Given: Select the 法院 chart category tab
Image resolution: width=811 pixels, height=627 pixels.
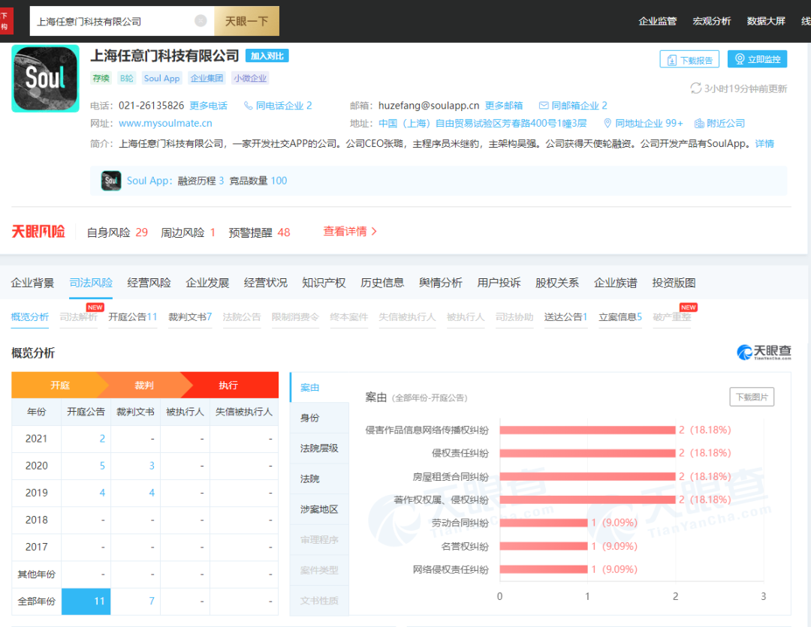Looking at the screenshot, I should pos(320,478).
